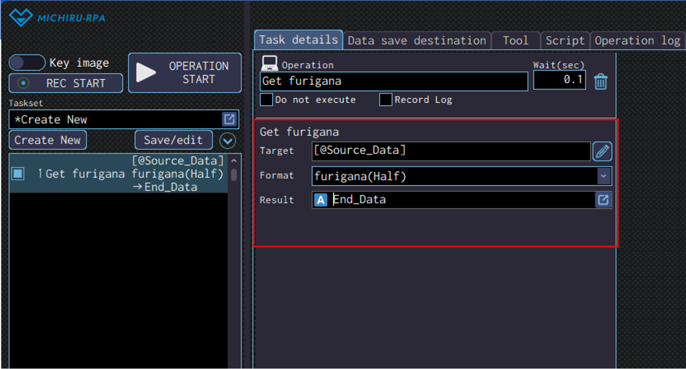Click the REC START button

pos(66,83)
